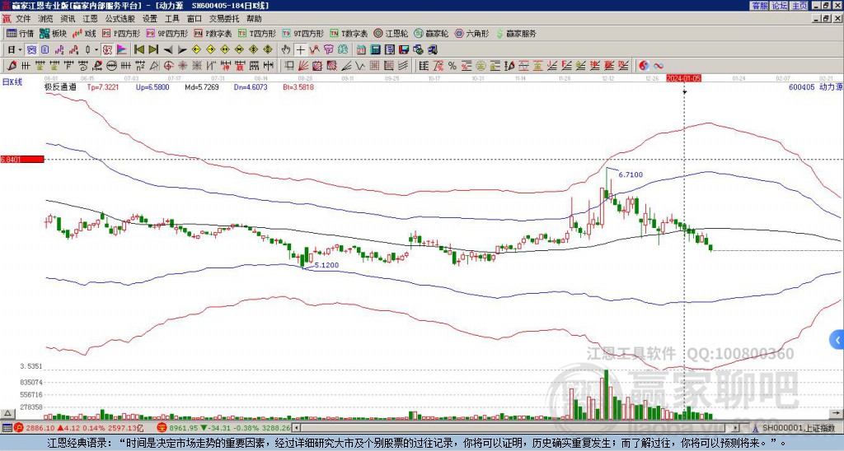Open the 赢家轮 tool
The height and width of the screenshot is (451, 844).
[x=431, y=33]
